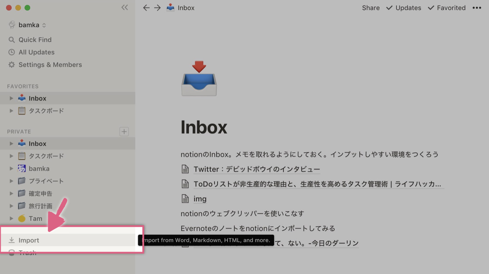
Task: Open the 旅行計画 page in sidebar
Action: tap(40, 206)
